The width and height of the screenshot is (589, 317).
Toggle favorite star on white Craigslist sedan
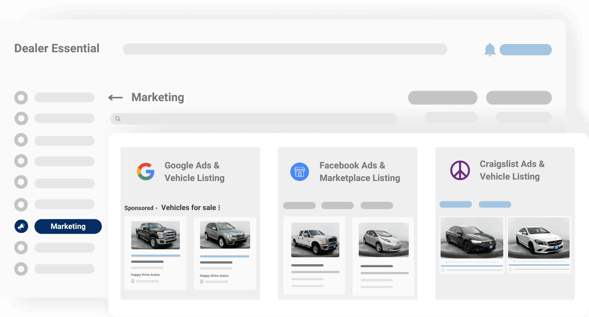pyautogui.click(x=510, y=270)
